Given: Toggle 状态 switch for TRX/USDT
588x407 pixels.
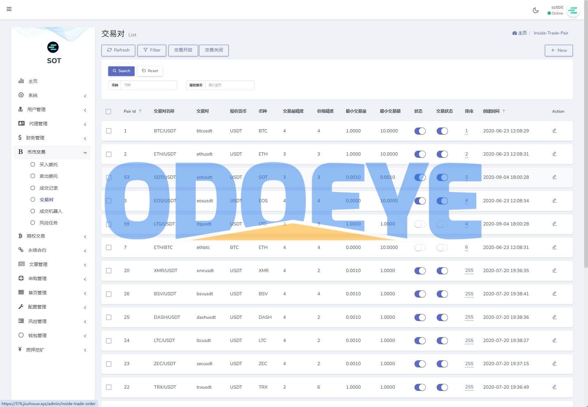Looking at the screenshot, I should 420,387.
